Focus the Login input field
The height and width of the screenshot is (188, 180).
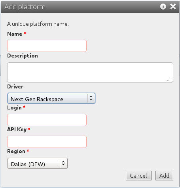click(47, 120)
